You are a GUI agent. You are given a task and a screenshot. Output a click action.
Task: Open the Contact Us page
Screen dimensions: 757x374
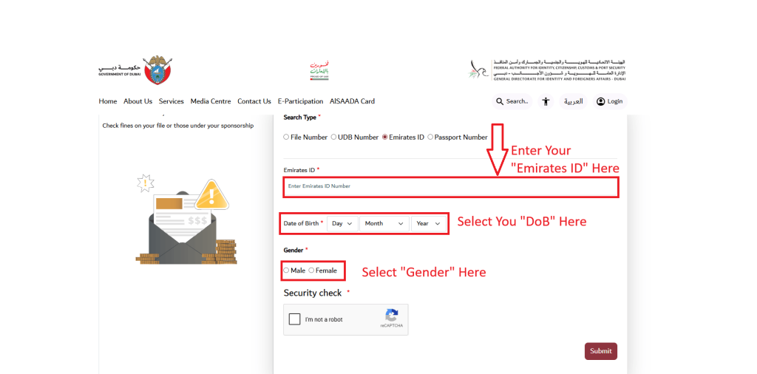click(x=254, y=101)
